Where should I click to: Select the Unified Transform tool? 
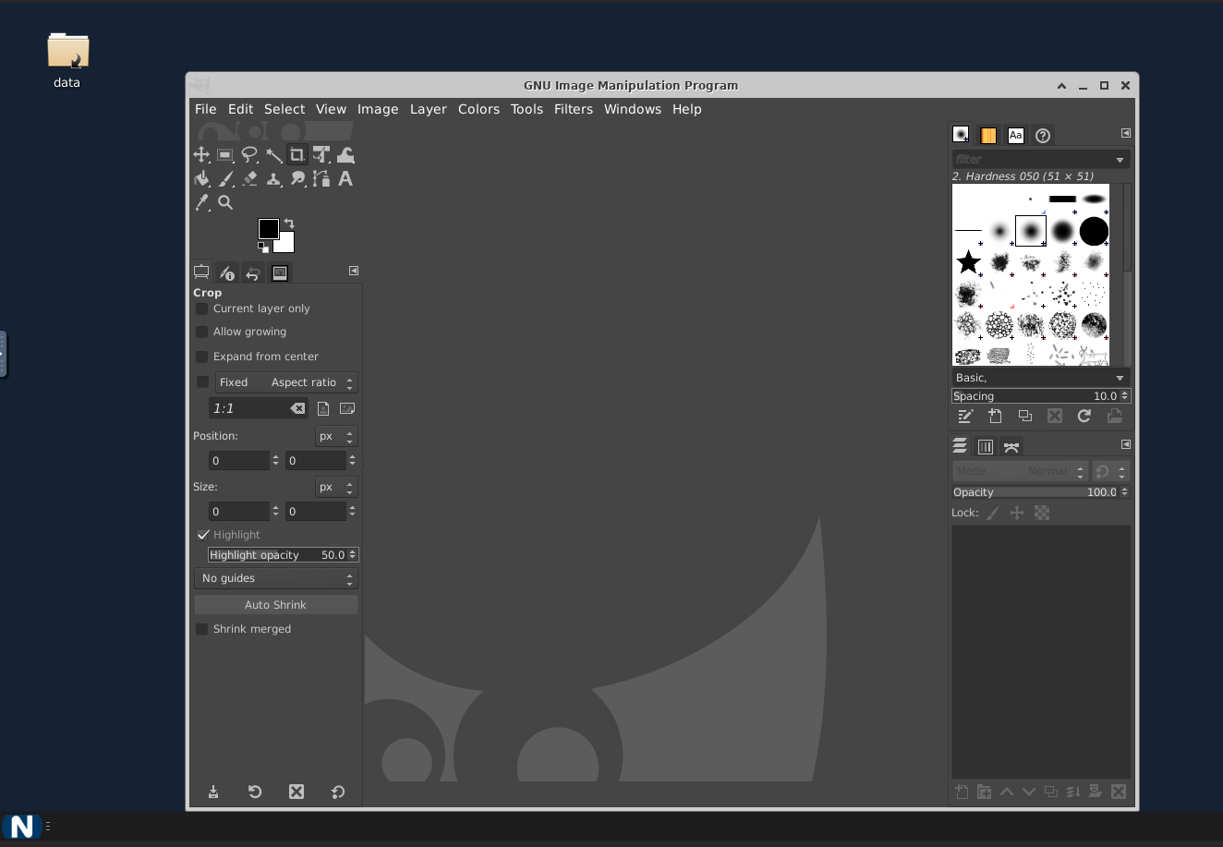click(321, 155)
